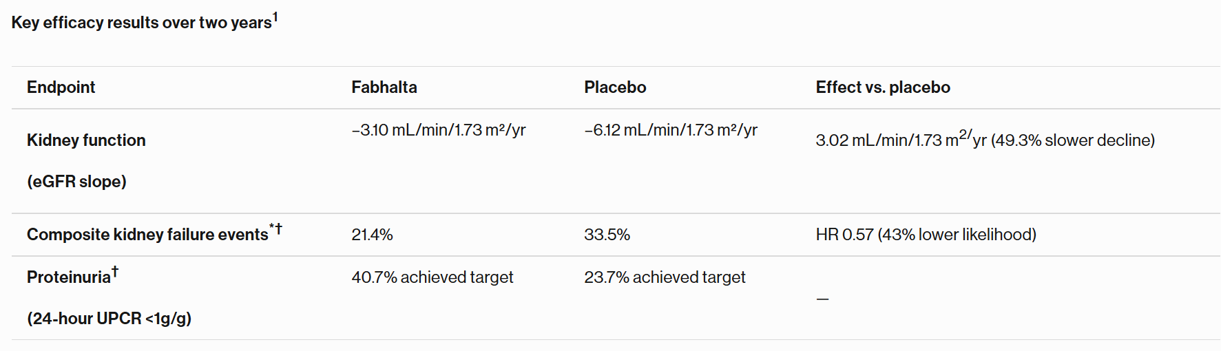The height and width of the screenshot is (351, 1221).
Task: Click the asterisk-dagger footnote after kidney failure events
Action: [275, 228]
